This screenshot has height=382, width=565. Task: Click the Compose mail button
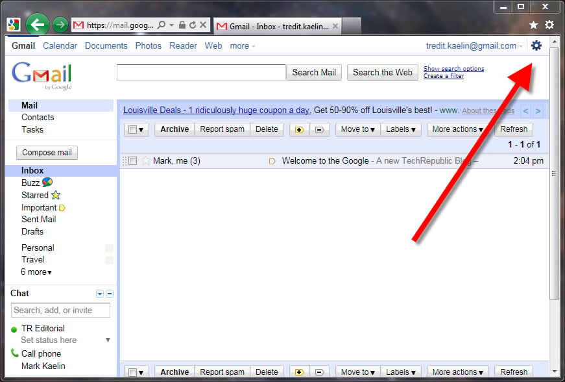click(x=47, y=153)
